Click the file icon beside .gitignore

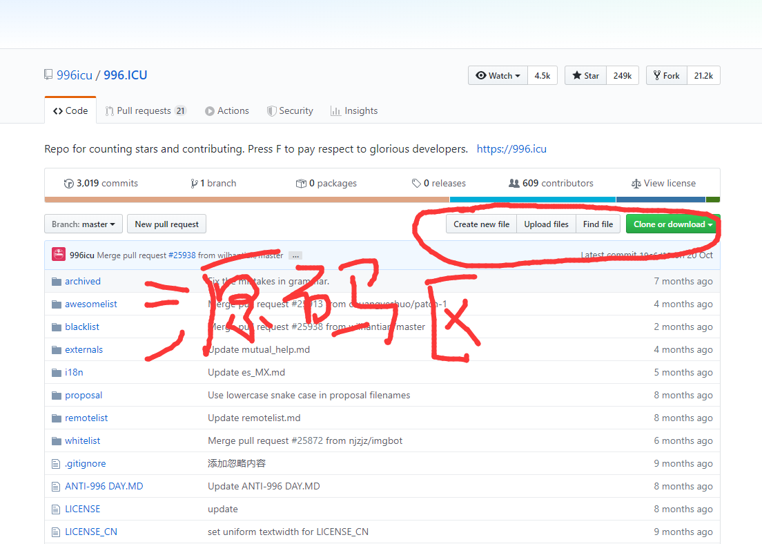coord(56,465)
